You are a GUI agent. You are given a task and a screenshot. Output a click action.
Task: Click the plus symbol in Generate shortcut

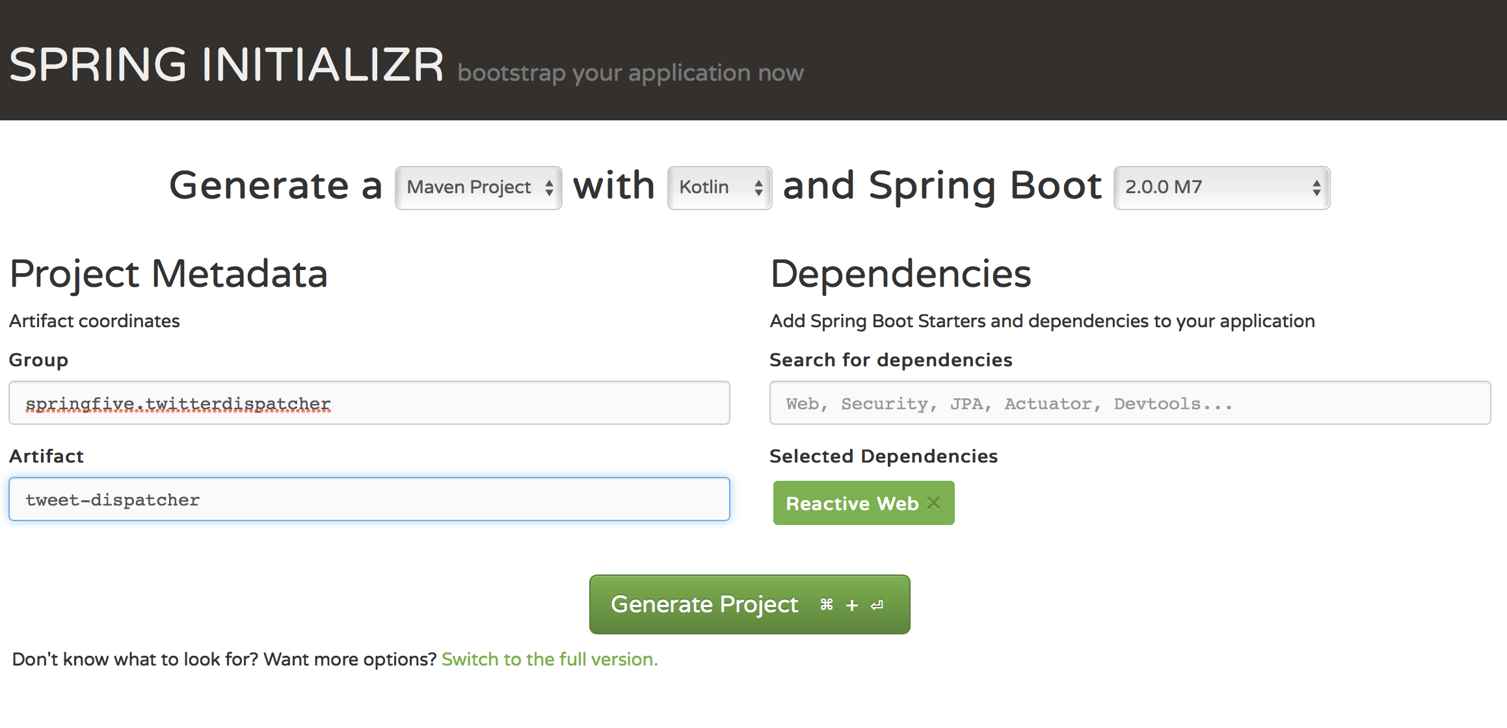(x=852, y=606)
